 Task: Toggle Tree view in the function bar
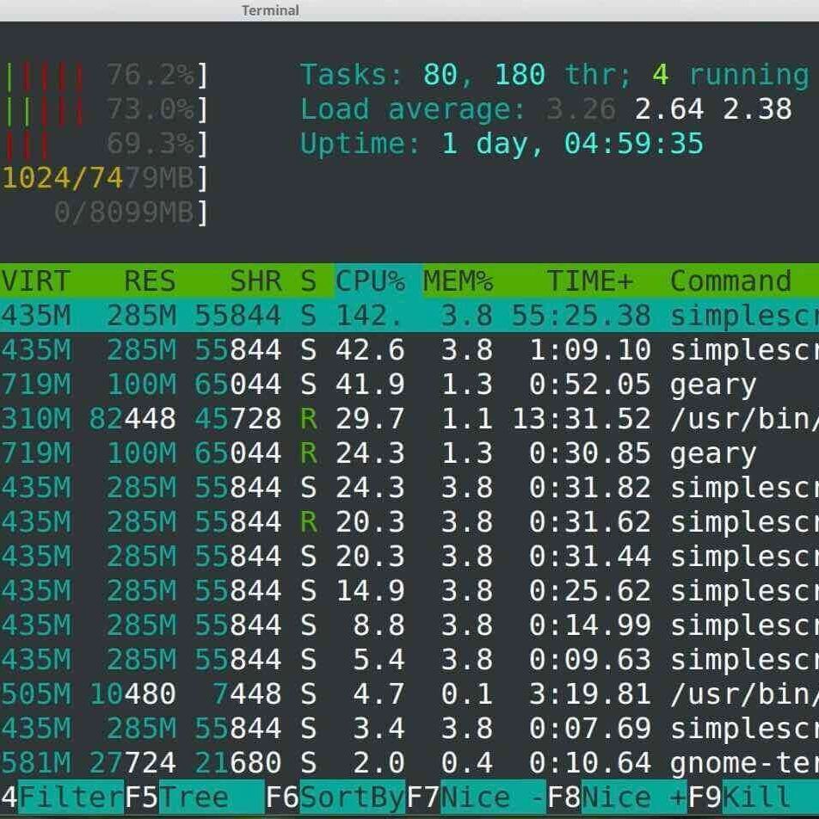click(211, 797)
